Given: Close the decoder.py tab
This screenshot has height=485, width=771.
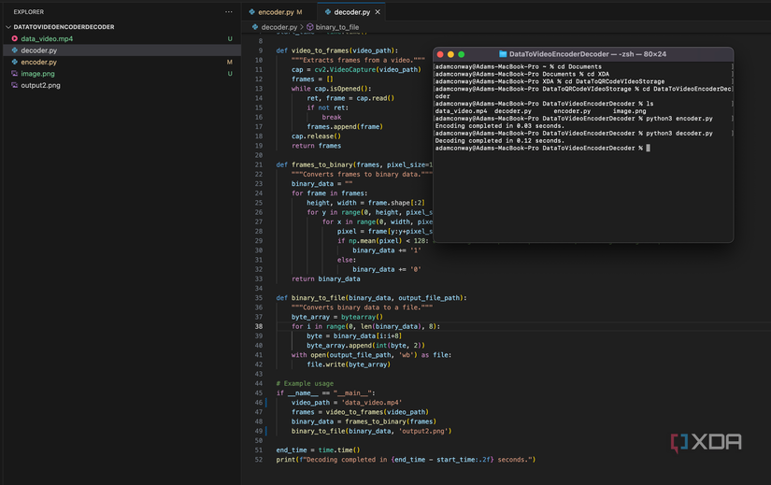Looking at the screenshot, I should click(378, 12).
